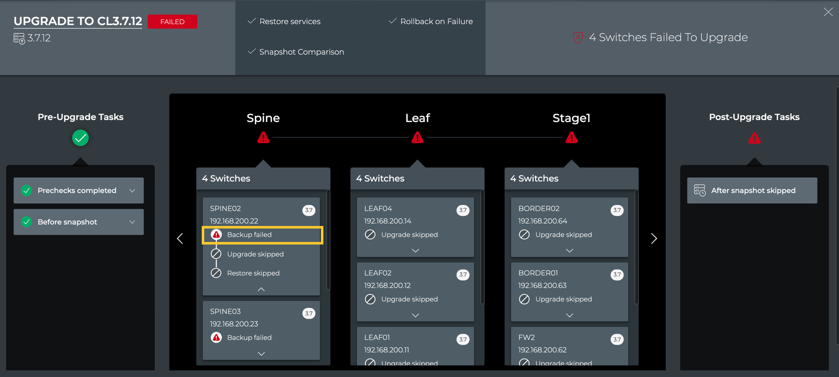Click the SPINE03 Backup failed alert icon
Image resolution: width=839 pixels, height=377 pixels.
coord(216,337)
